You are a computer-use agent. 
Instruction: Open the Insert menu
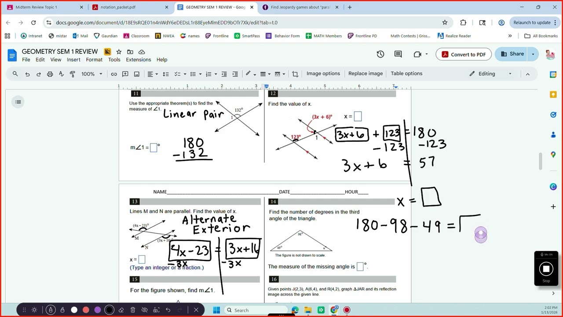(x=73, y=60)
